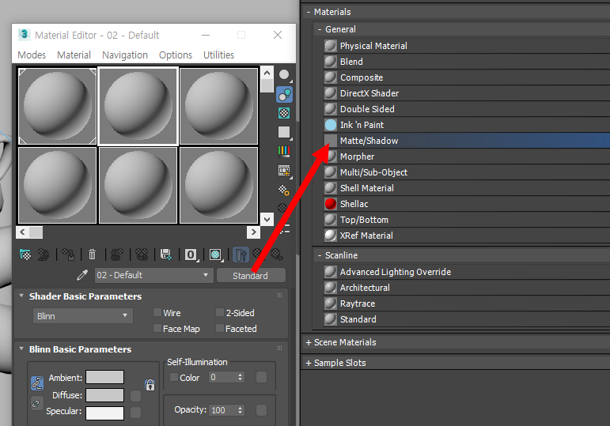
Task: Click the Self-Illumination value spinner arrows
Action: coord(240,377)
